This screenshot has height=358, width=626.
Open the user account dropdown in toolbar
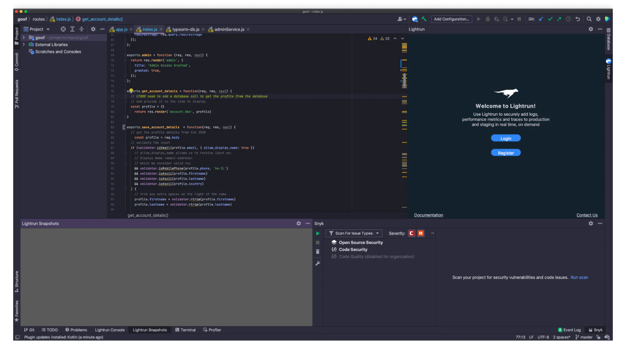tap(401, 19)
